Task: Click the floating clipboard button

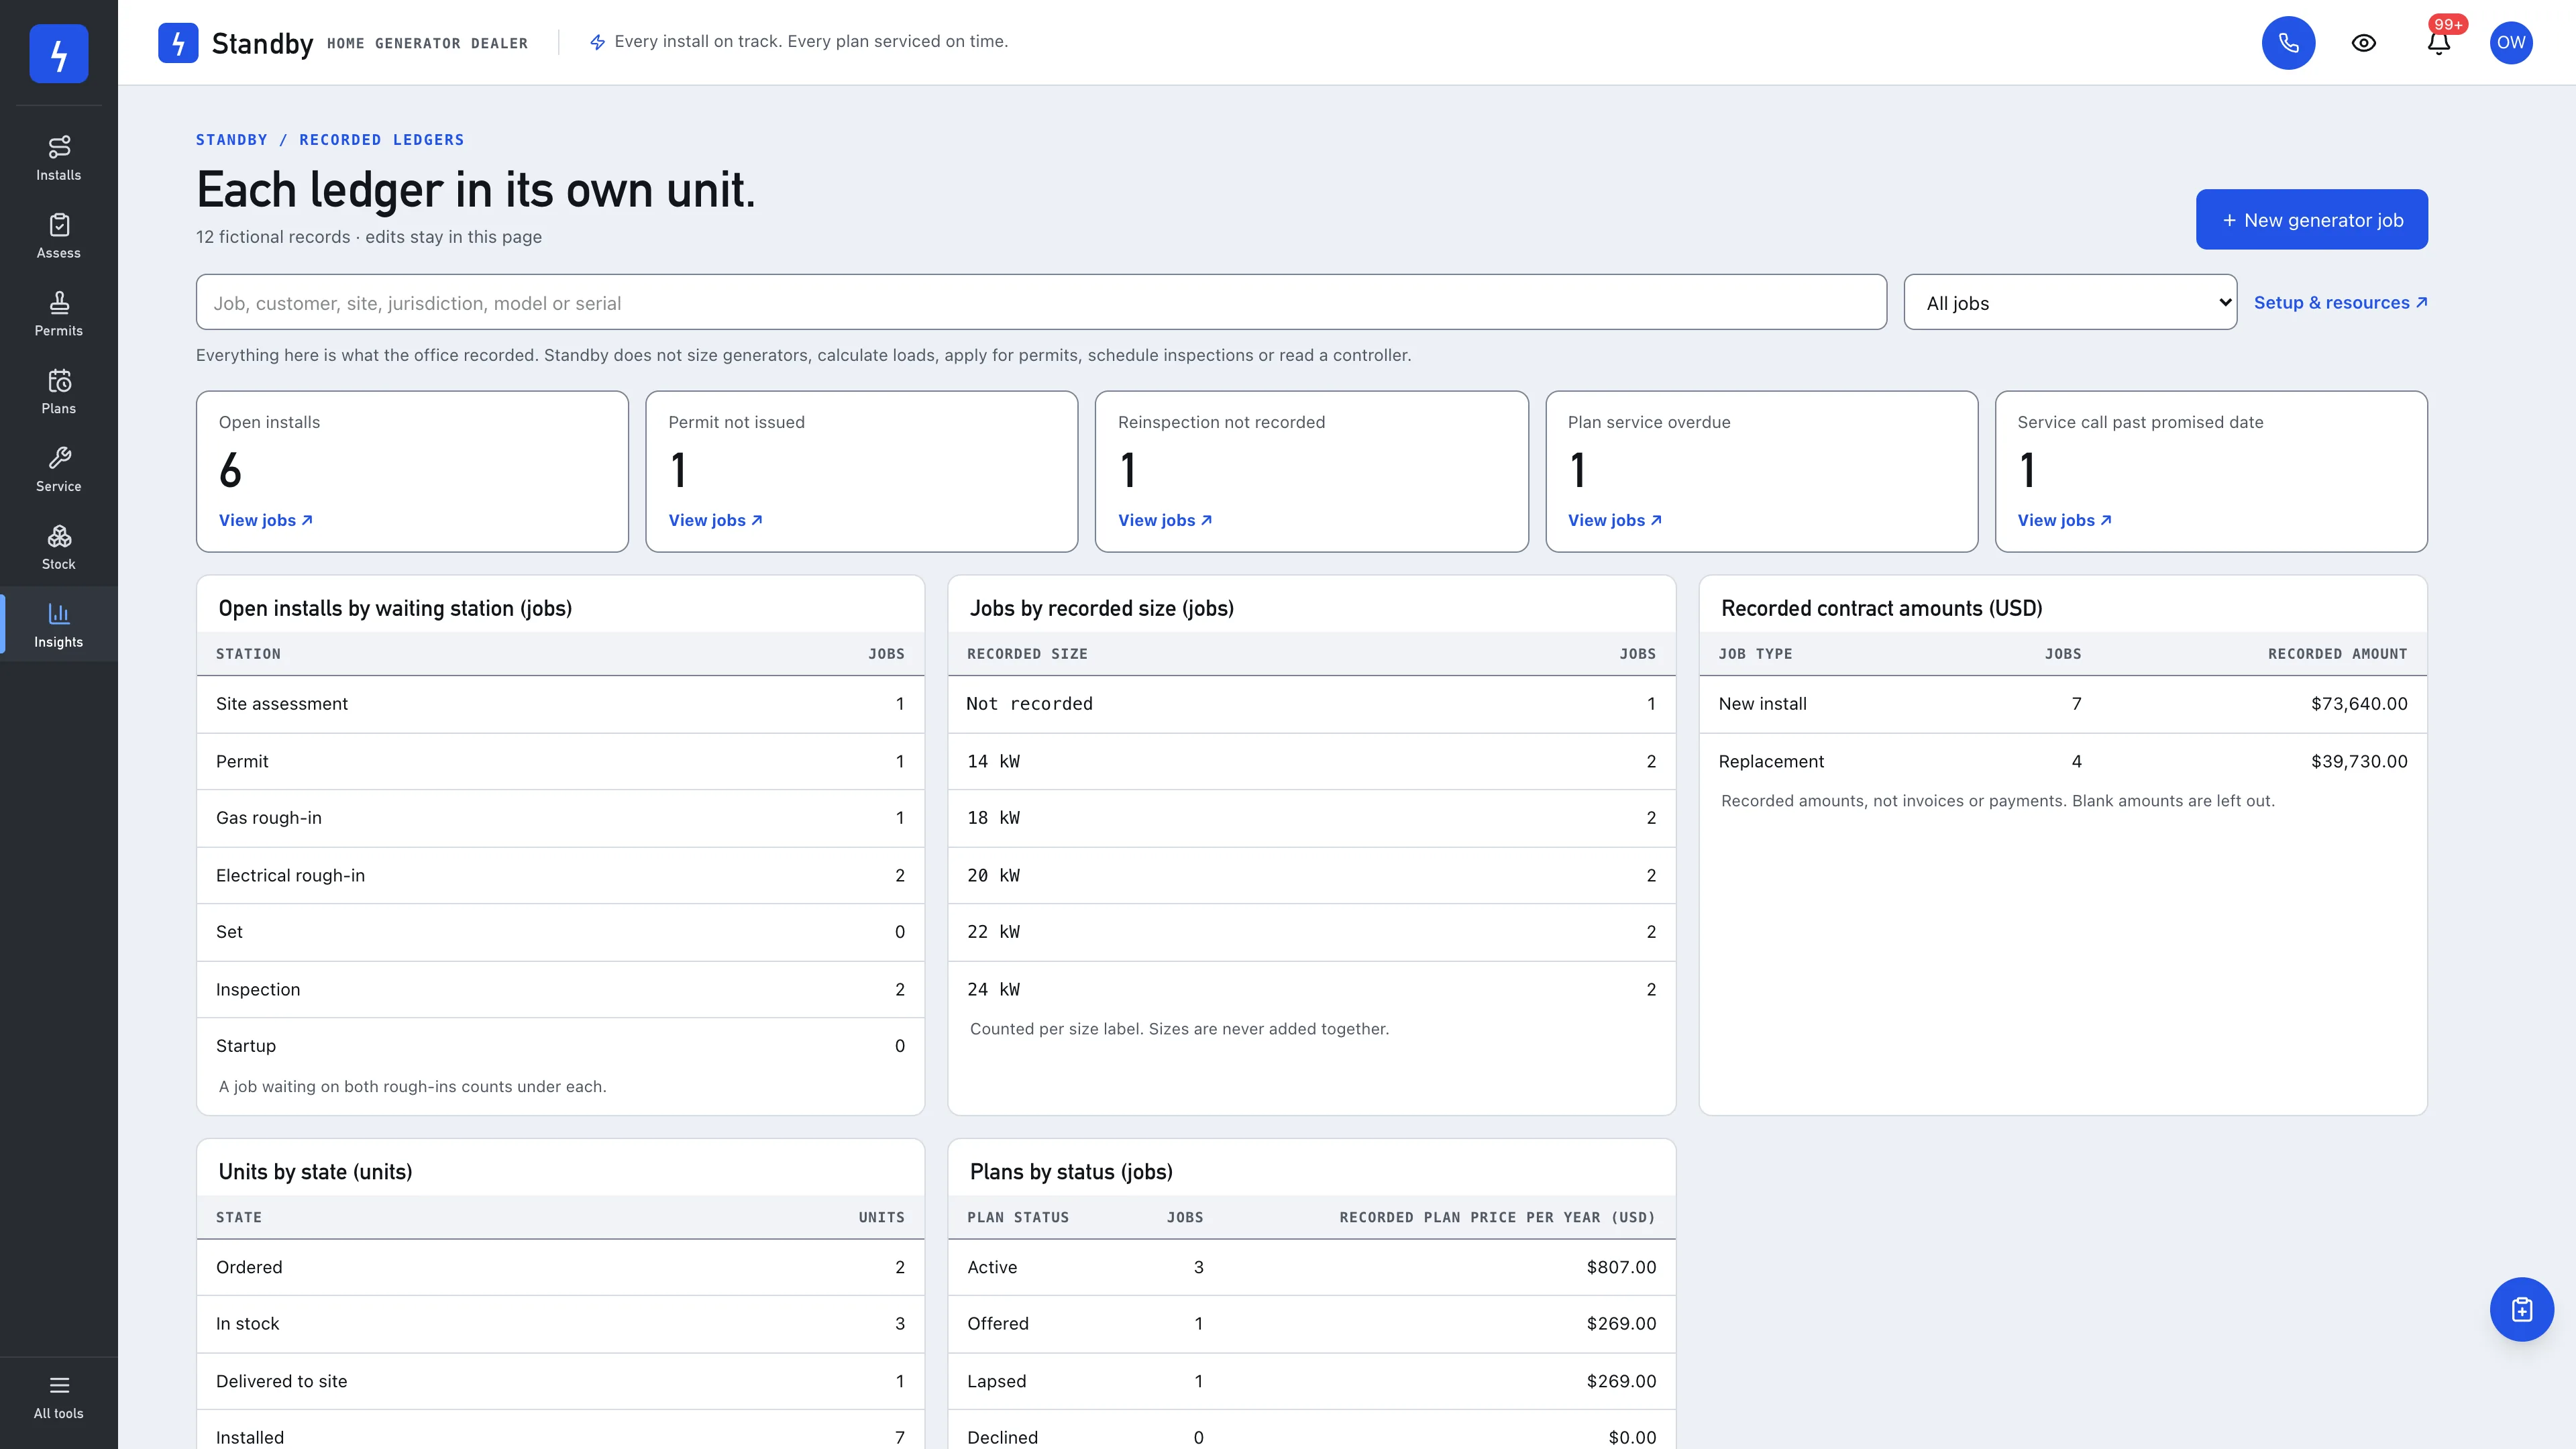Action: (2521, 1309)
